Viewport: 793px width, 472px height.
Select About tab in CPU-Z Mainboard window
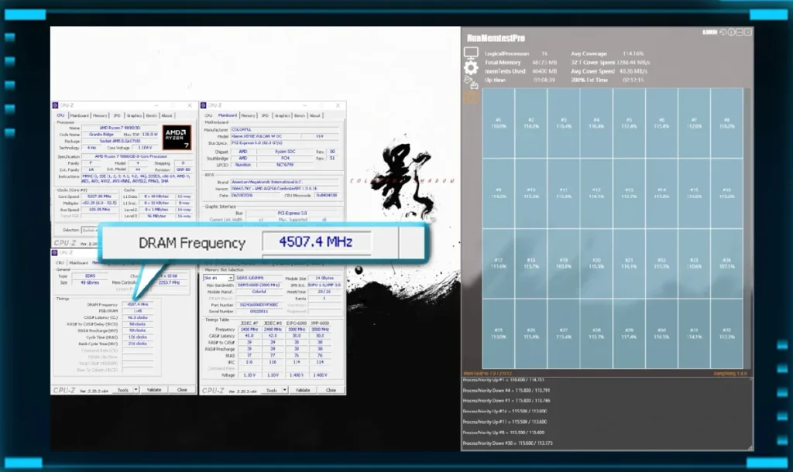tap(315, 115)
